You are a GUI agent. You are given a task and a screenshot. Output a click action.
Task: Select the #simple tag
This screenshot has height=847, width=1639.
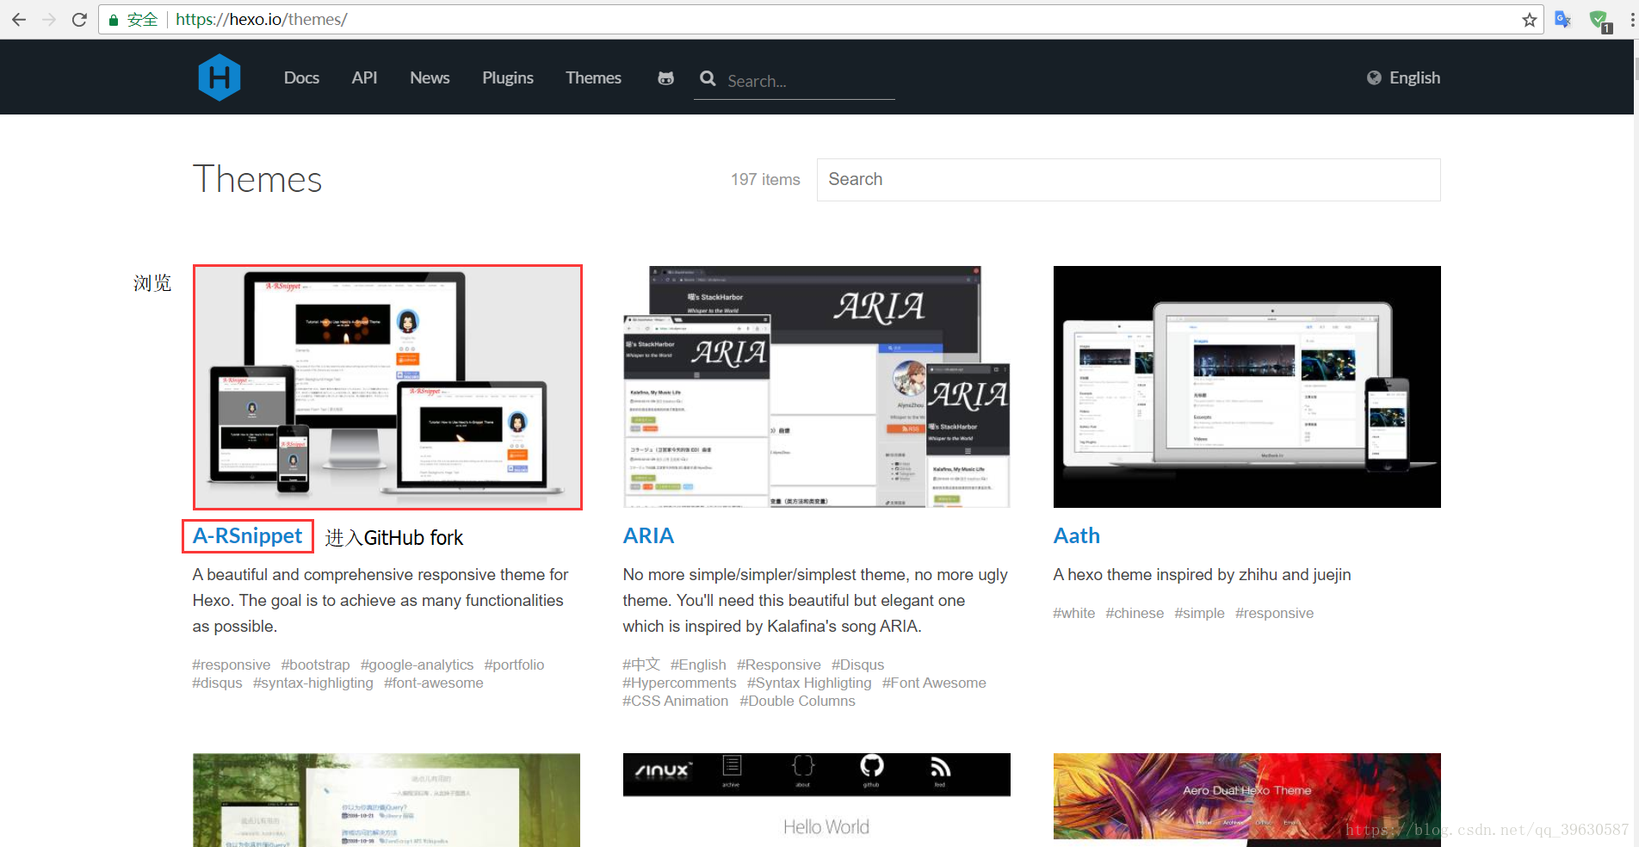(1199, 614)
